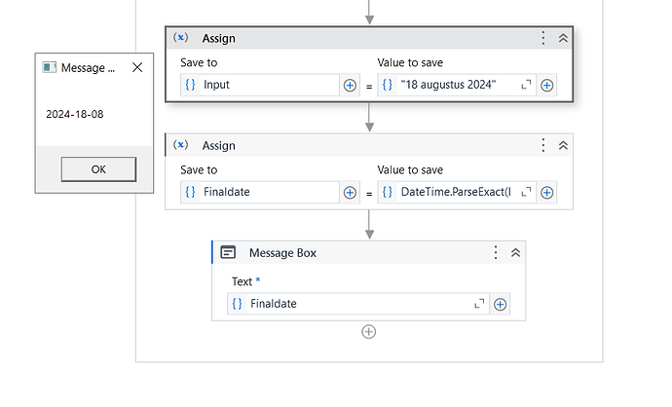Open options menu of the second Assign activity
672x407 pixels.
point(543,145)
